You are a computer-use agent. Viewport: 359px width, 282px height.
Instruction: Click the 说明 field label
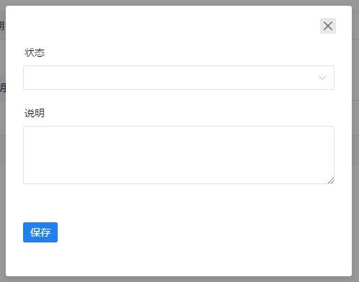pyautogui.click(x=35, y=113)
